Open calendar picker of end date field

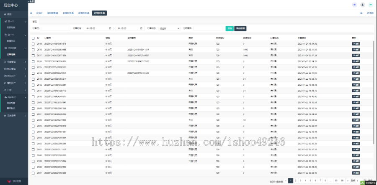click(141, 28)
